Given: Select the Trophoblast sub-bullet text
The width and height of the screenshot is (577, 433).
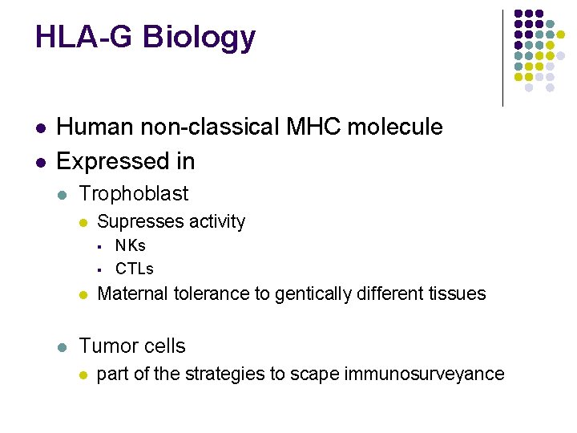Looking at the screenshot, I should (134, 193).
